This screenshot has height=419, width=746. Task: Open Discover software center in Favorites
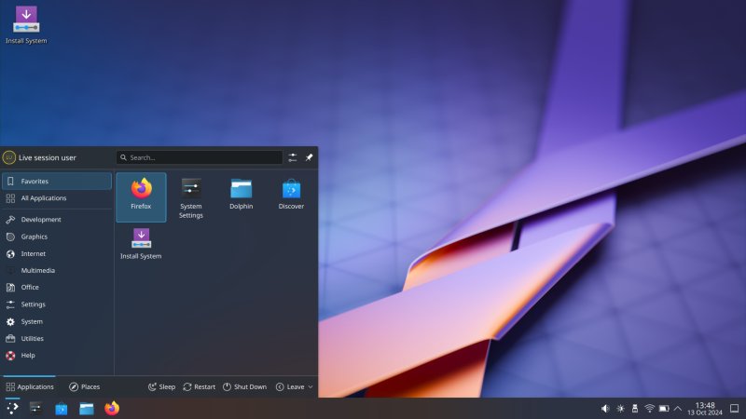291,196
